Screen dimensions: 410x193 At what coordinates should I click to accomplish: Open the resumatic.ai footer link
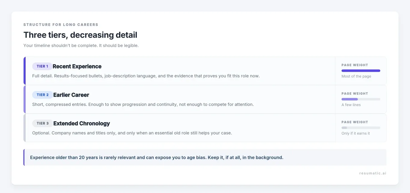[x=373, y=173]
